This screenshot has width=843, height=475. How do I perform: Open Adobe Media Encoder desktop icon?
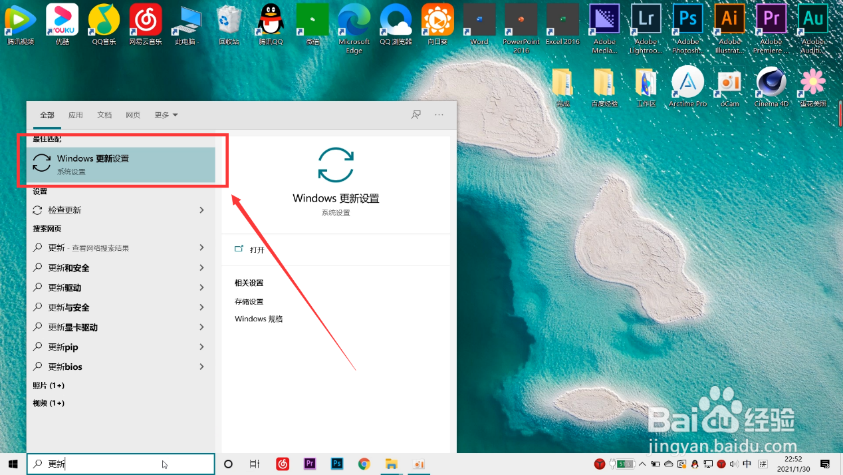604,28
